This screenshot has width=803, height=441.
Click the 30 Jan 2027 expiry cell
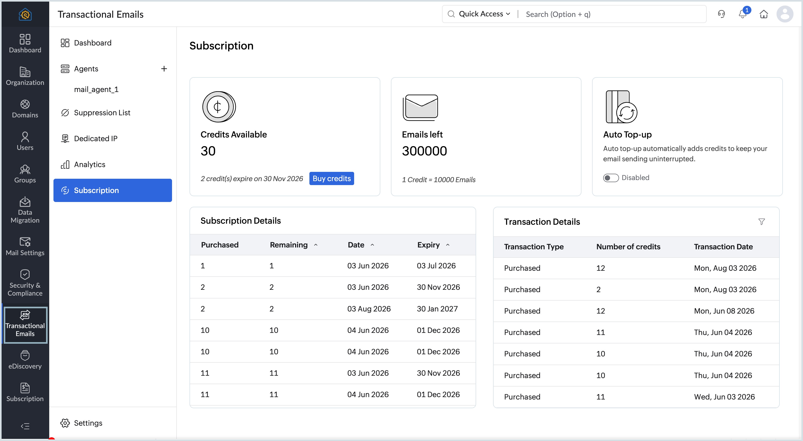coord(437,309)
